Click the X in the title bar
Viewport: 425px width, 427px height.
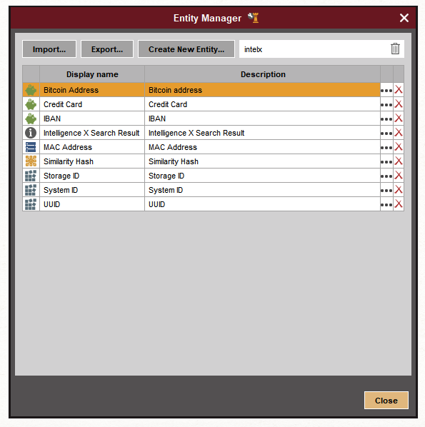coord(404,18)
